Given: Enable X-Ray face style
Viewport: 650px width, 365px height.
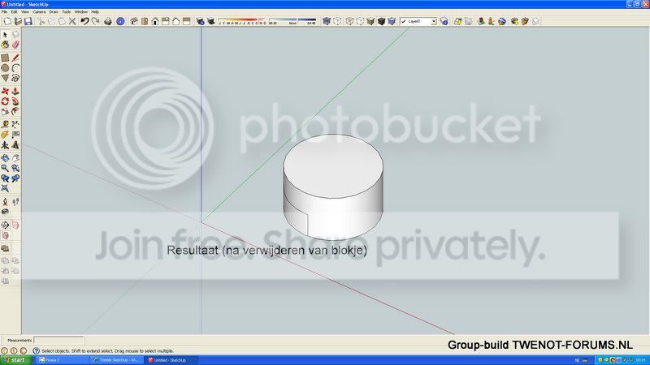Looking at the screenshot, I should coord(327,21).
